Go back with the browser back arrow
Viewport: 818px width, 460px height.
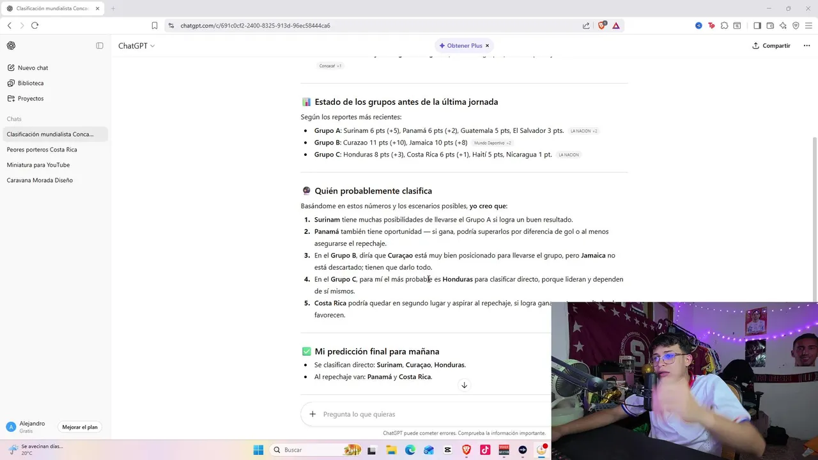point(10,26)
